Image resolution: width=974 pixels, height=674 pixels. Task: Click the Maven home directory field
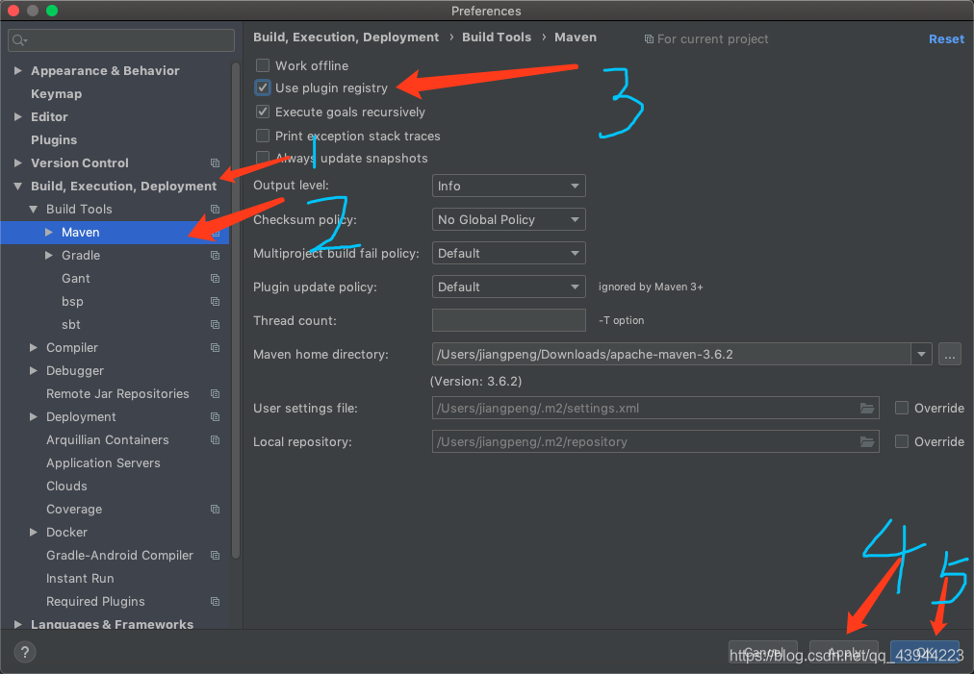pyautogui.click(x=672, y=355)
